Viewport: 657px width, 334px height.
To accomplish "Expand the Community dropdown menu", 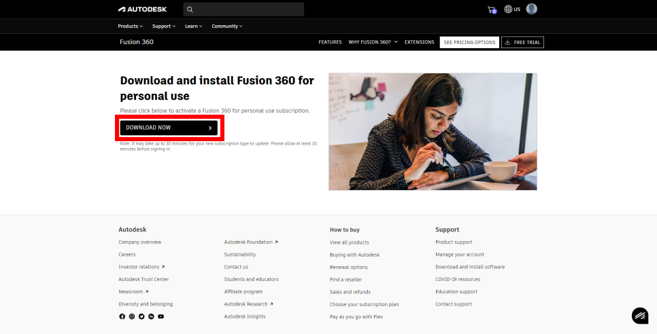I will point(226,26).
